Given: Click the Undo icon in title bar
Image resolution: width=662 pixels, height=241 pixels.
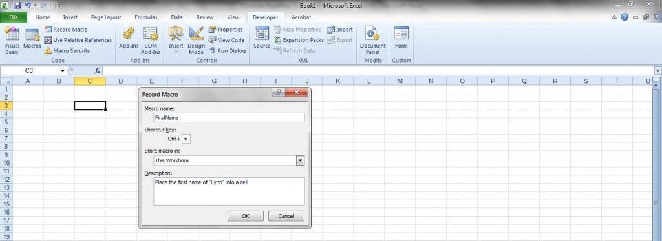Looking at the screenshot, I should pyautogui.click(x=27, y=5).
